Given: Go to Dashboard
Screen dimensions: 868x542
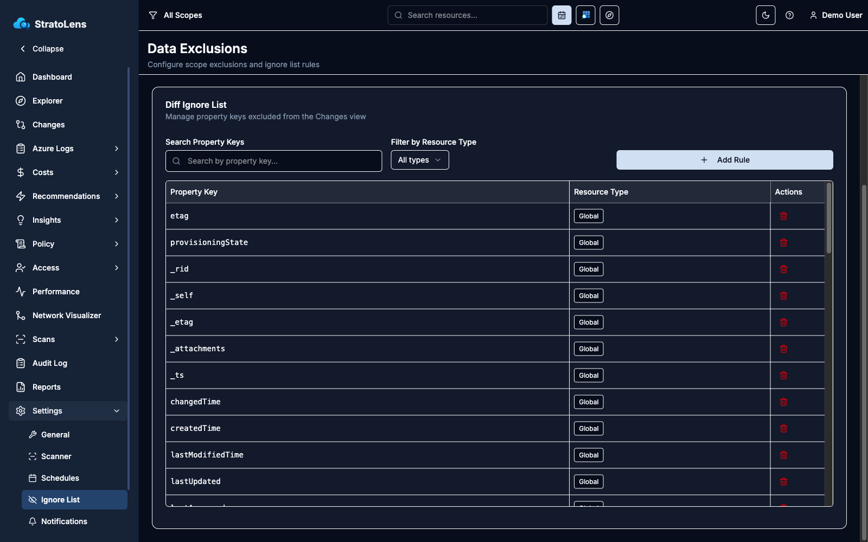Looking at the screenshot, I should coord(68,77).
